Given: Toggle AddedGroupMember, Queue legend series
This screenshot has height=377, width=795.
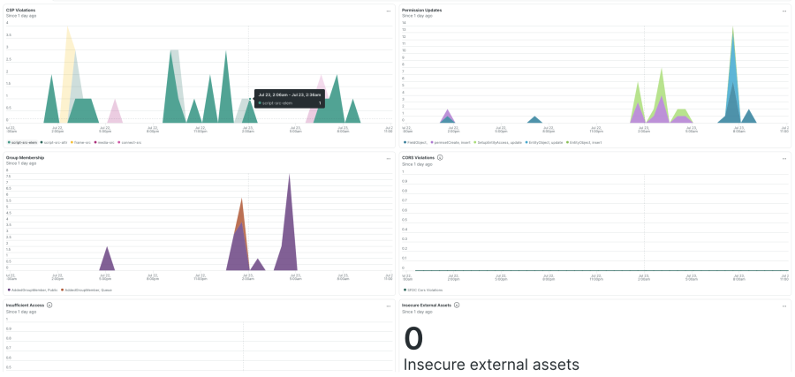Looking at the screenshot, I should (87, 290).
